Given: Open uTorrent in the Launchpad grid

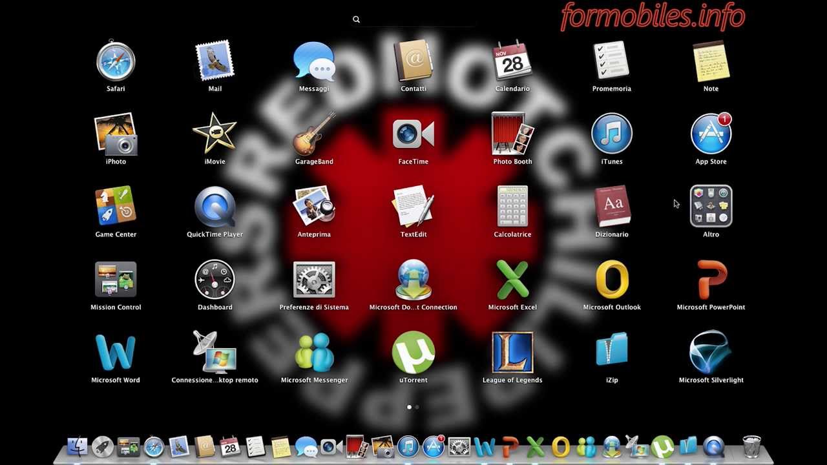Looking at the screenshot, I should coord(413,353).
